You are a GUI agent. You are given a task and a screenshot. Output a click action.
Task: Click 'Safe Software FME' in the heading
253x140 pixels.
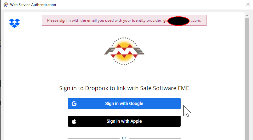pos(165,88)
